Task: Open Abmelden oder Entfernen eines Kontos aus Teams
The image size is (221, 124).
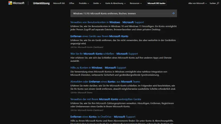Action: [x=105, y=82]
